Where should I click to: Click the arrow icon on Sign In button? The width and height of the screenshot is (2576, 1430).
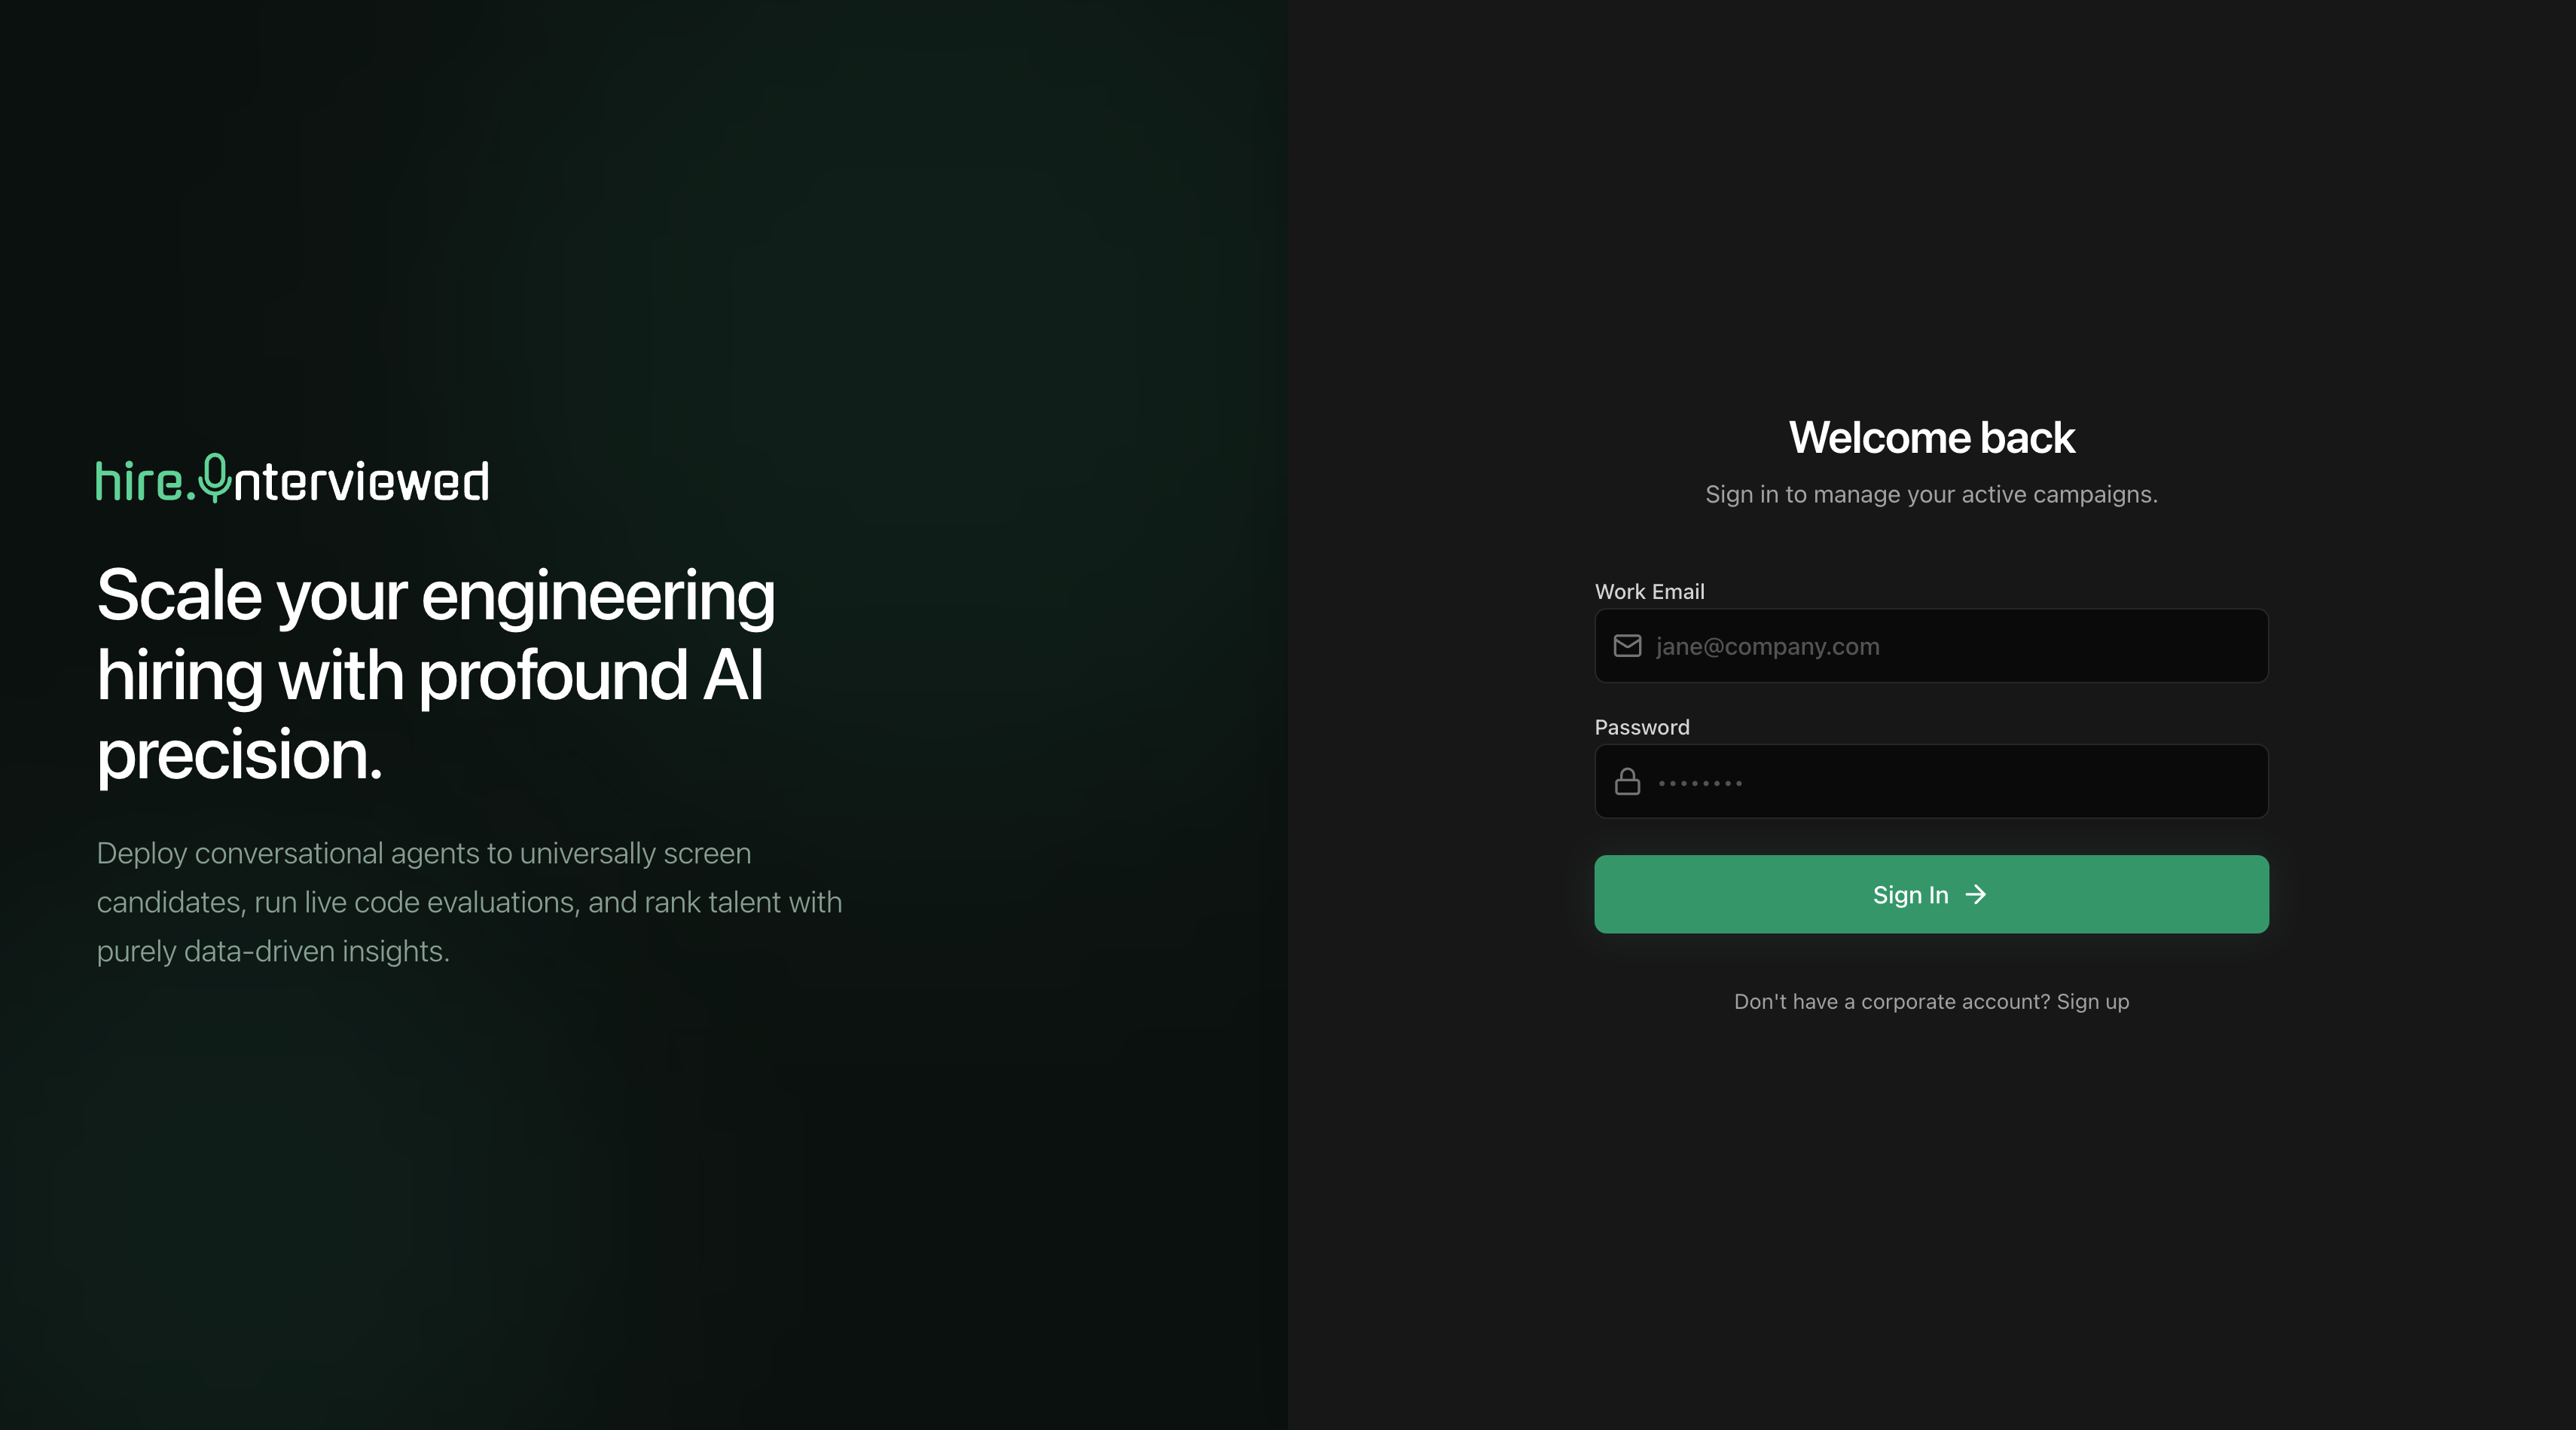[x=1975, y=894]
